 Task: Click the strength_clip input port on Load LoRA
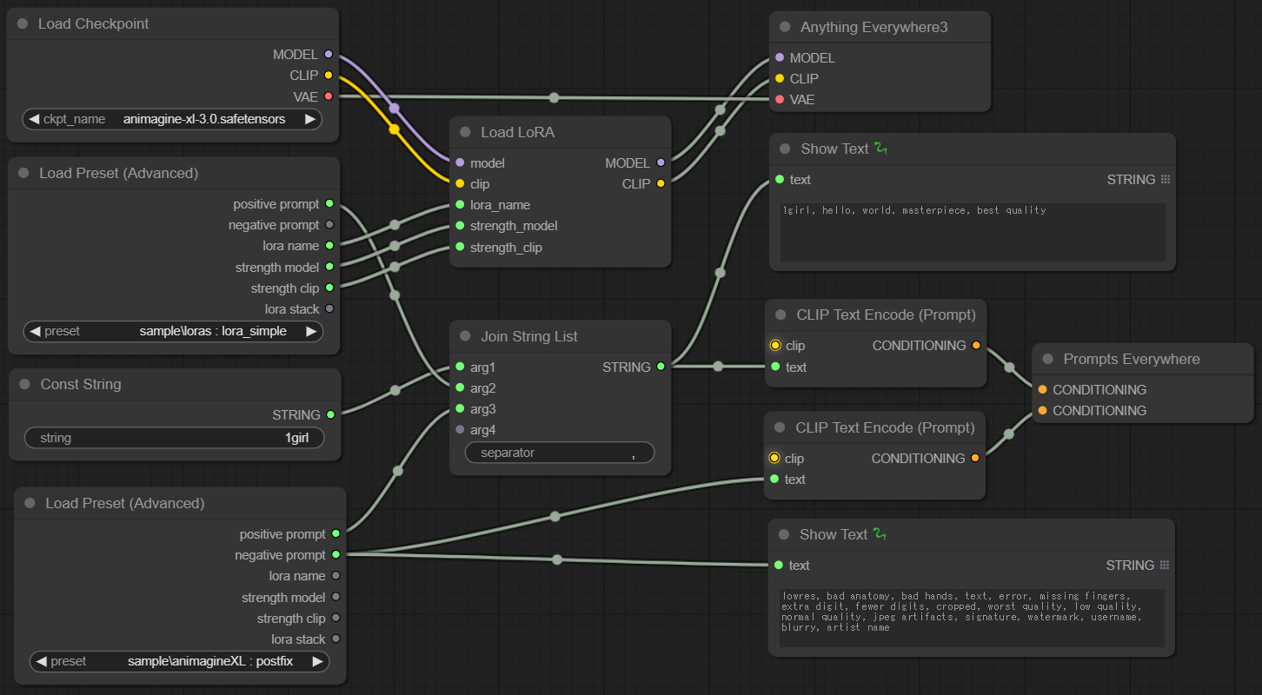coord(460,247)
